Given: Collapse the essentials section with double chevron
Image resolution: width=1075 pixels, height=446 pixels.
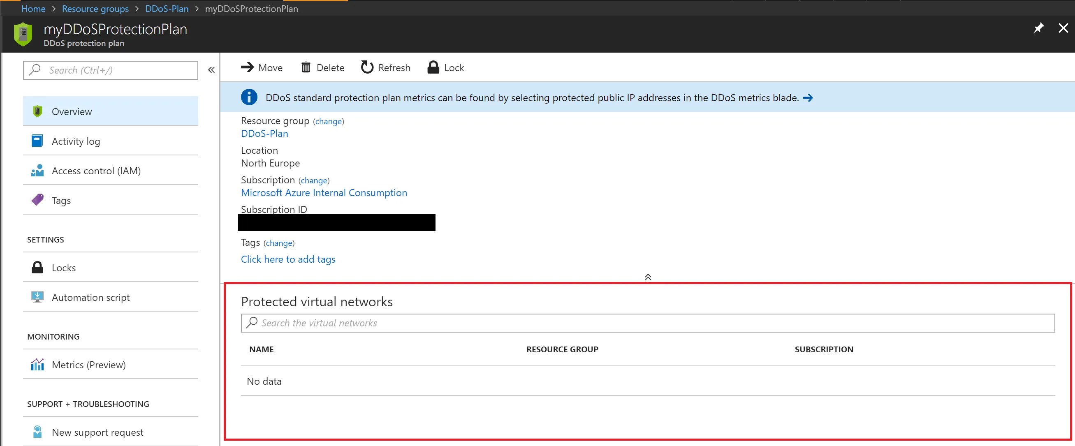Looking at the screenshot, I should (x=648, y=277).
